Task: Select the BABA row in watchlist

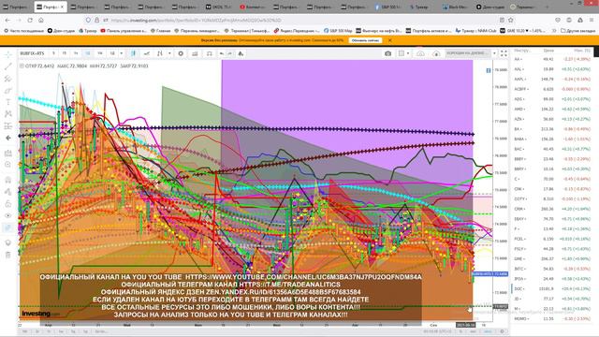Action: coord(552,139)
